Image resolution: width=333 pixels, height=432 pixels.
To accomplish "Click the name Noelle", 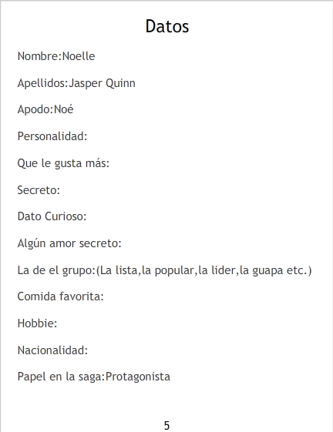I will pos(79,56).
